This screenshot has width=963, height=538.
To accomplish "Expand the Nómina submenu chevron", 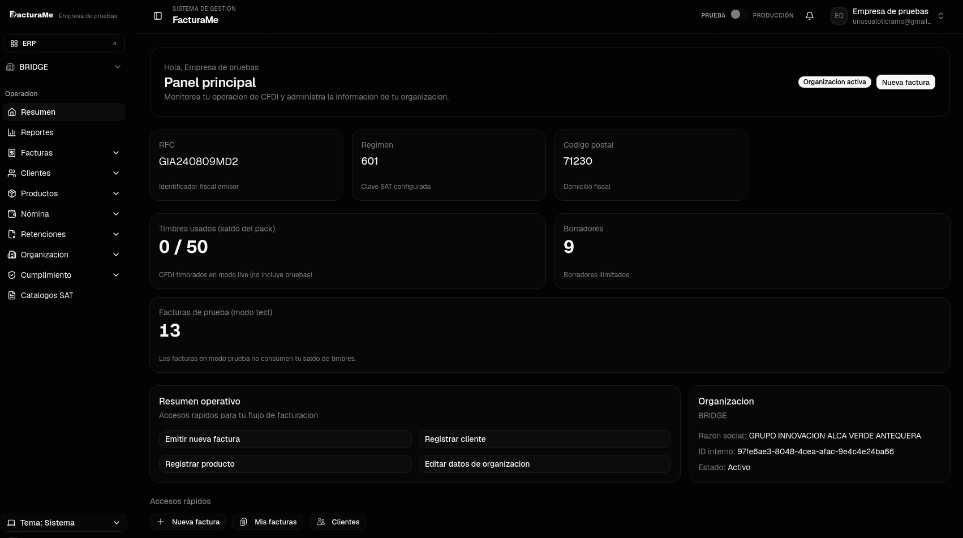I will [116, 214].
